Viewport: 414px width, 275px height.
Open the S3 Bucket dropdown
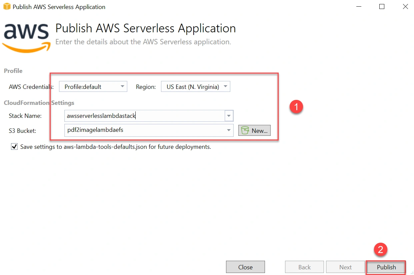point(149,130)
